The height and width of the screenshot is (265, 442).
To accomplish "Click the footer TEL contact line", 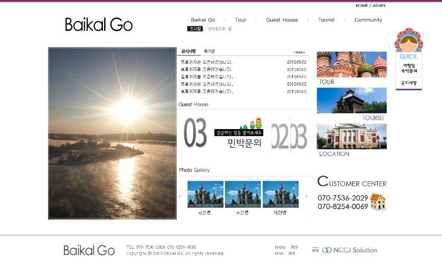I will (x=161, y=247).
